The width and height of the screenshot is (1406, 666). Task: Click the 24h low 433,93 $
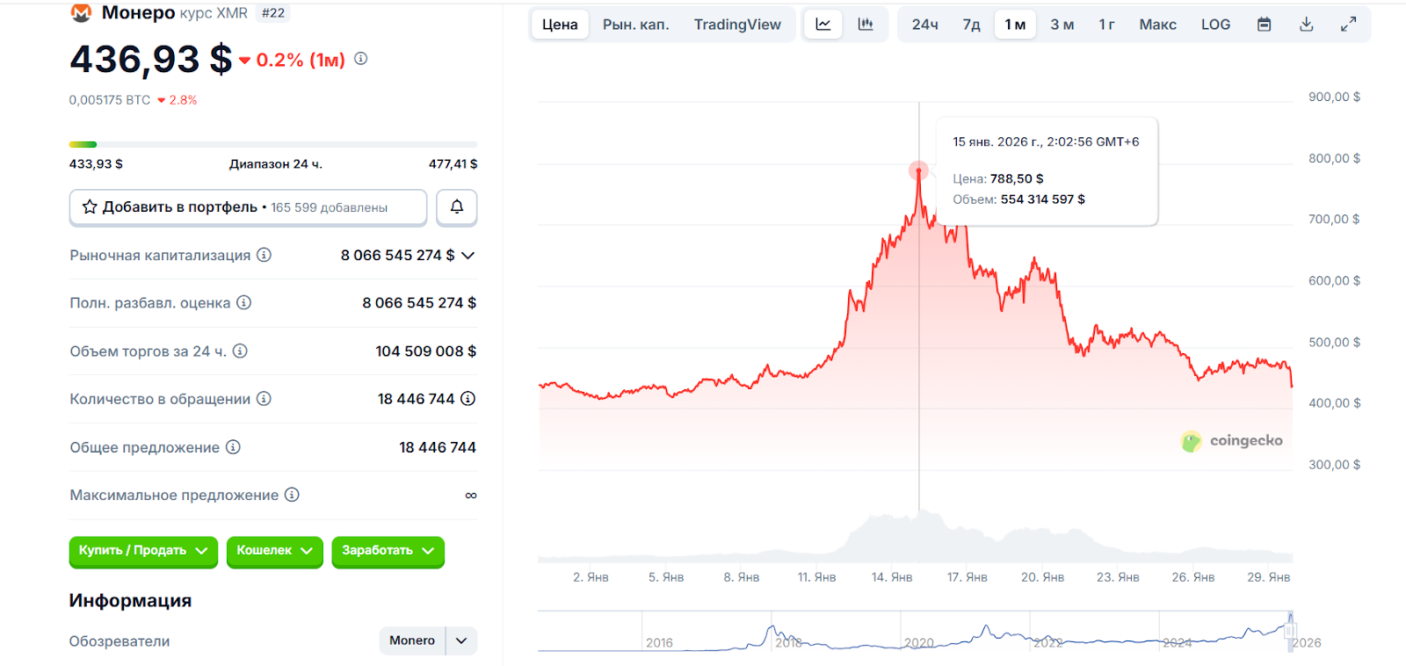click(x=96, y=164)
